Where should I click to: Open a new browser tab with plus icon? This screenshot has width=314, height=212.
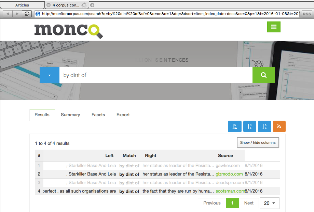point(92,5)
